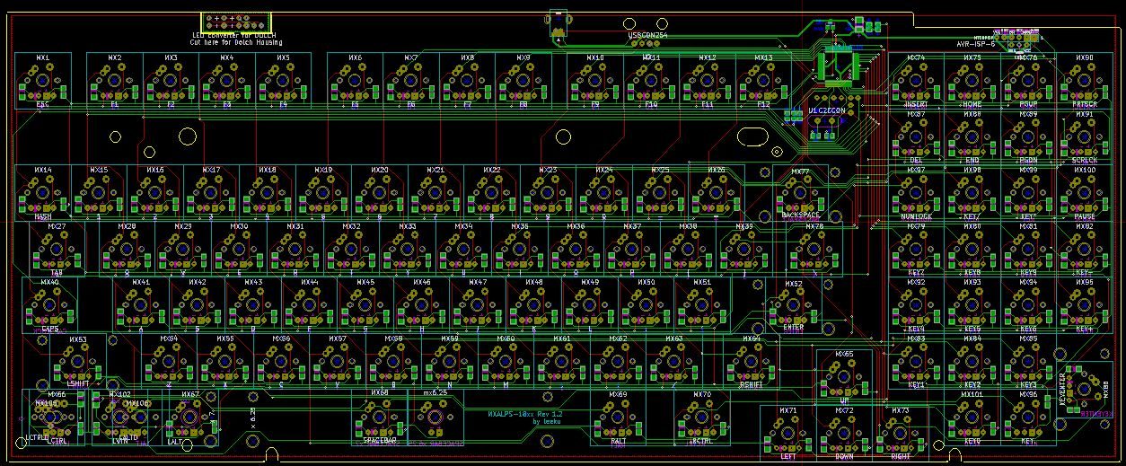Select the MX89 PGDN switch footprint
Viewport: 1126px width, 466px height.
(1028, 137)
